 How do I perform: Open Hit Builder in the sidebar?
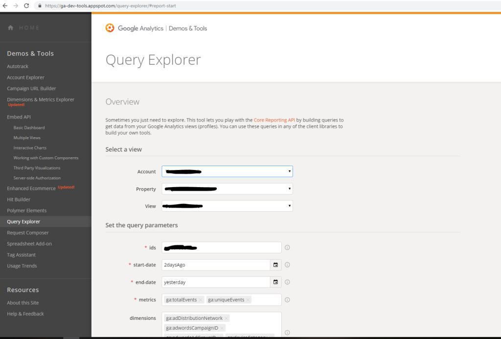coord(19,199)
